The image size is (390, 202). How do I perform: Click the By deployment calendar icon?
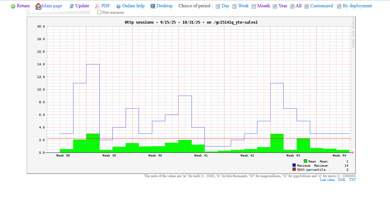(339, 6)
